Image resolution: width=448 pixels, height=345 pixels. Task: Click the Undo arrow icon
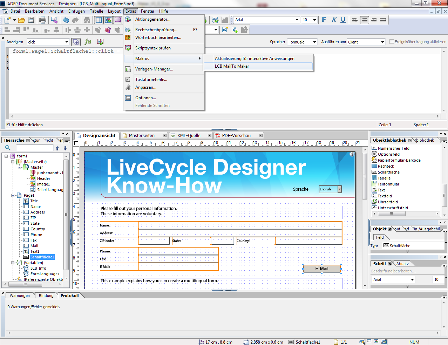tap(66, 20)
